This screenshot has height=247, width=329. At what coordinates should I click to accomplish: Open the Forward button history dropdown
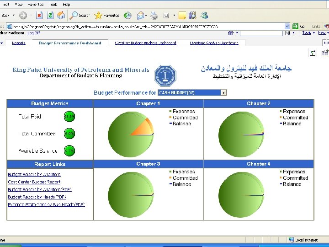[31, 16]
